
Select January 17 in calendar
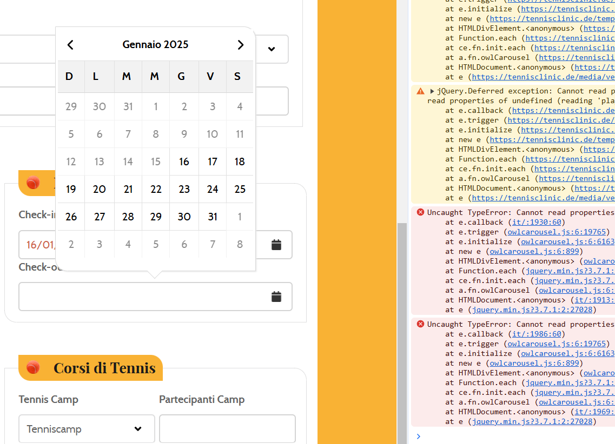212,162
